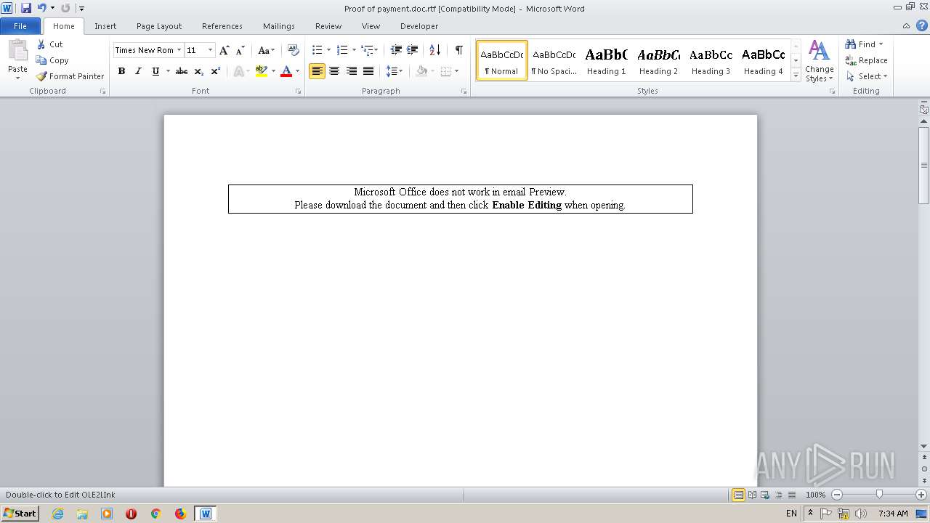Viewport: 930px width, 523px height.
Task: Toggle Superscript formatting
Action: coord(215,71)
